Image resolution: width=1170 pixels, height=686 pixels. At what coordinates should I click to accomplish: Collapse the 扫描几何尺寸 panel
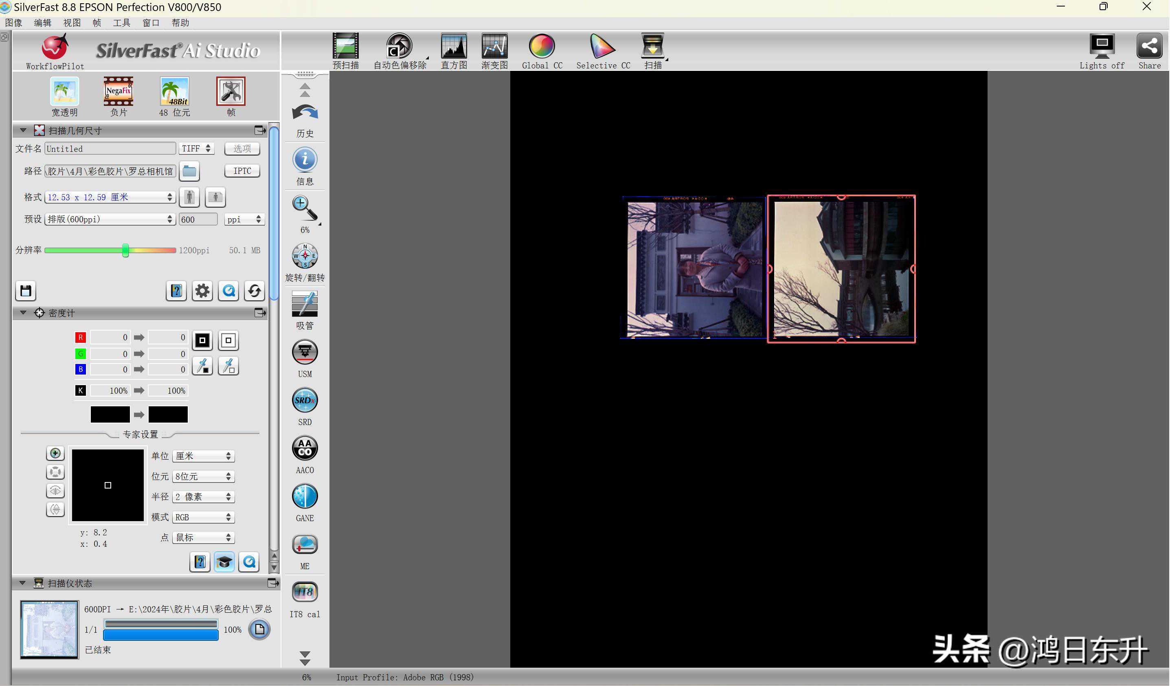(23, 130)
